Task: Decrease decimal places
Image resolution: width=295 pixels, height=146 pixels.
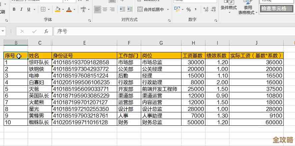Action: click(x=213, y=9)
